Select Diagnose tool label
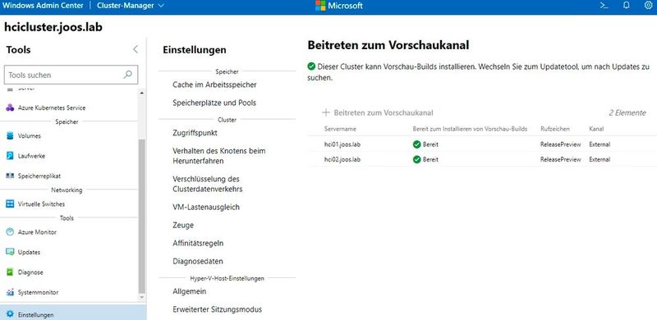The height and width of the screenshot is (320, 657). (x=30, y=272)
